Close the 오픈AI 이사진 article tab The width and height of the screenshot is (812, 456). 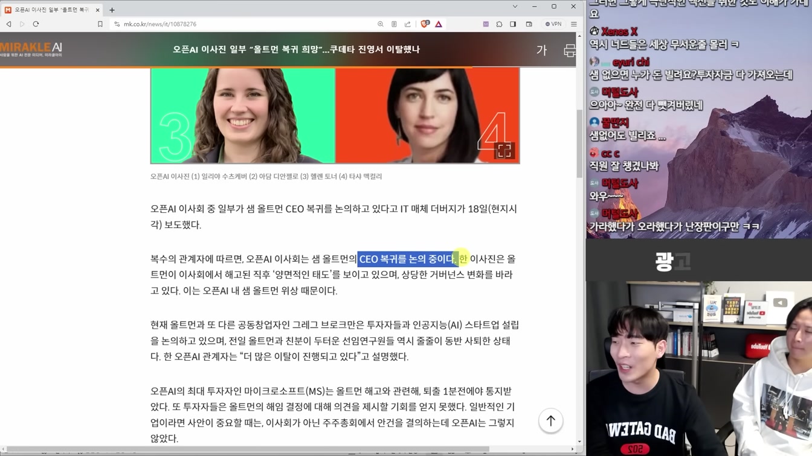(97, 10)
